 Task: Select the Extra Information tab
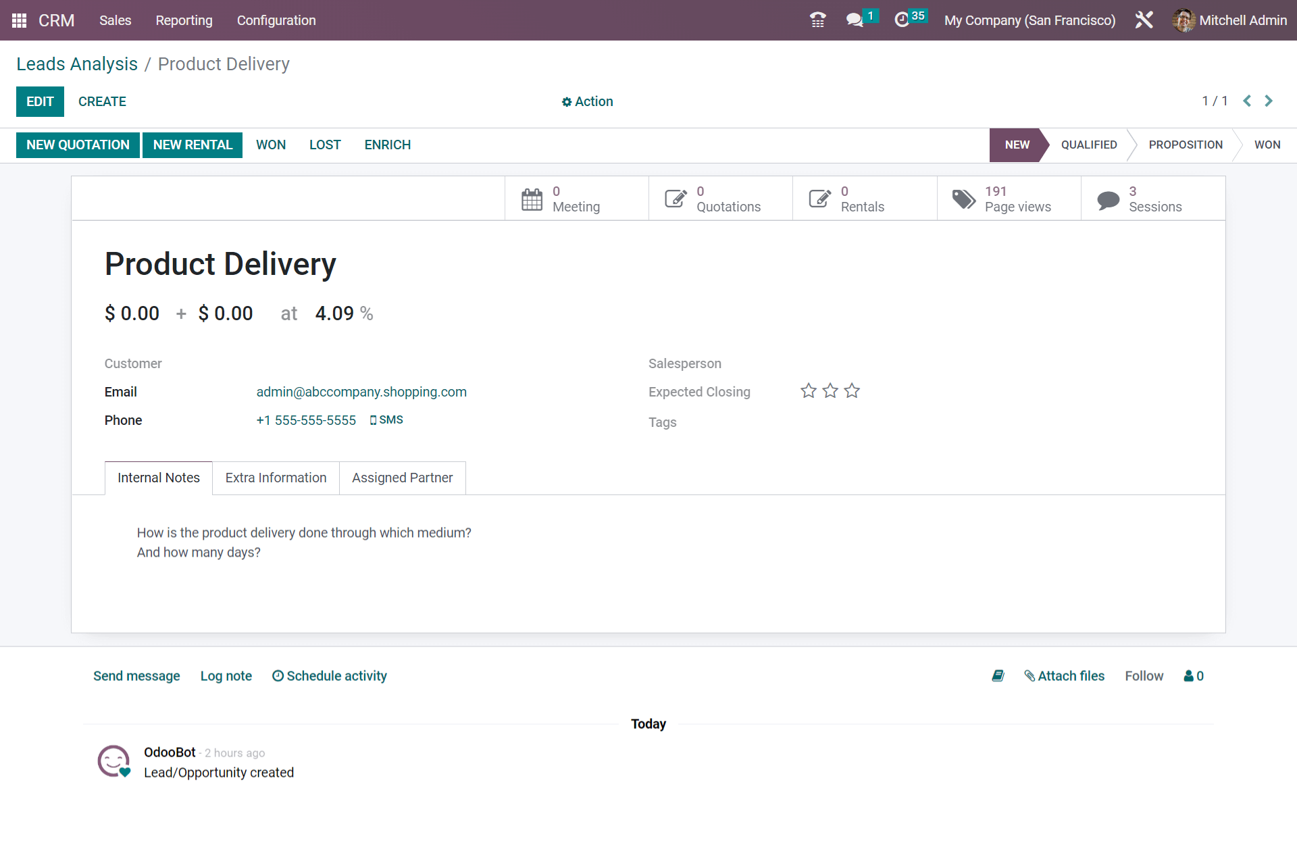275,477
